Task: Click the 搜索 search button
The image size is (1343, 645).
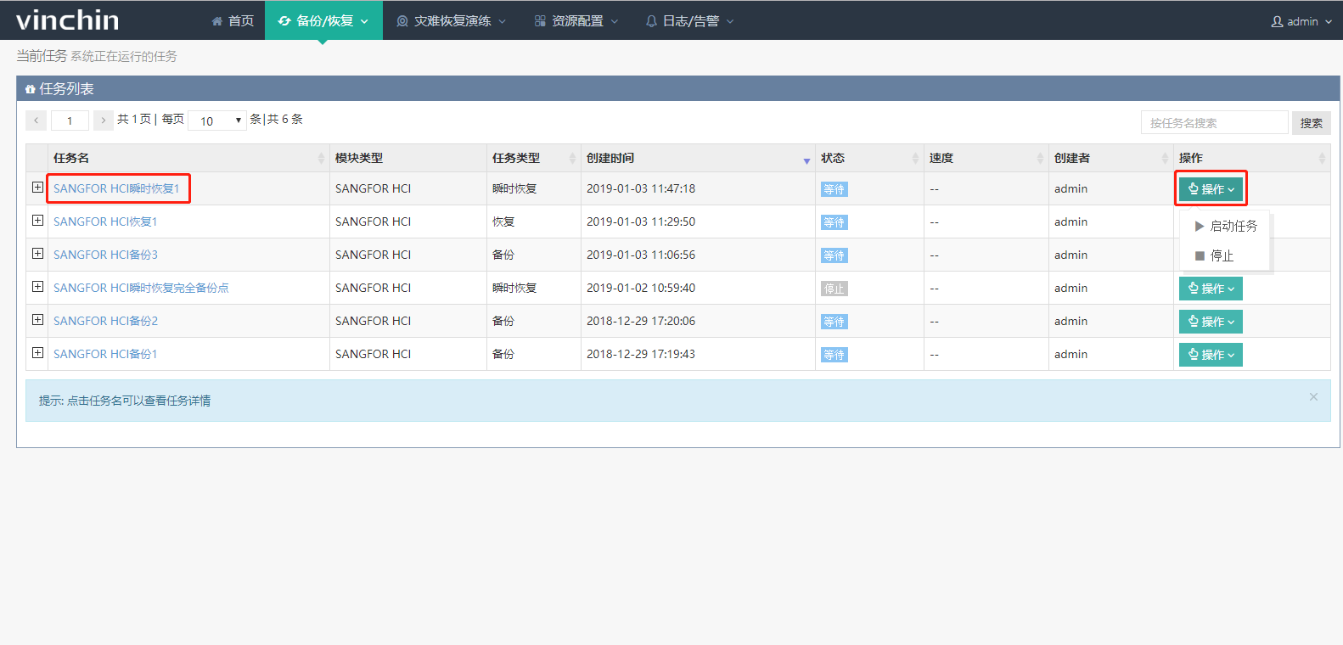Action: (x=1312, y=122)
